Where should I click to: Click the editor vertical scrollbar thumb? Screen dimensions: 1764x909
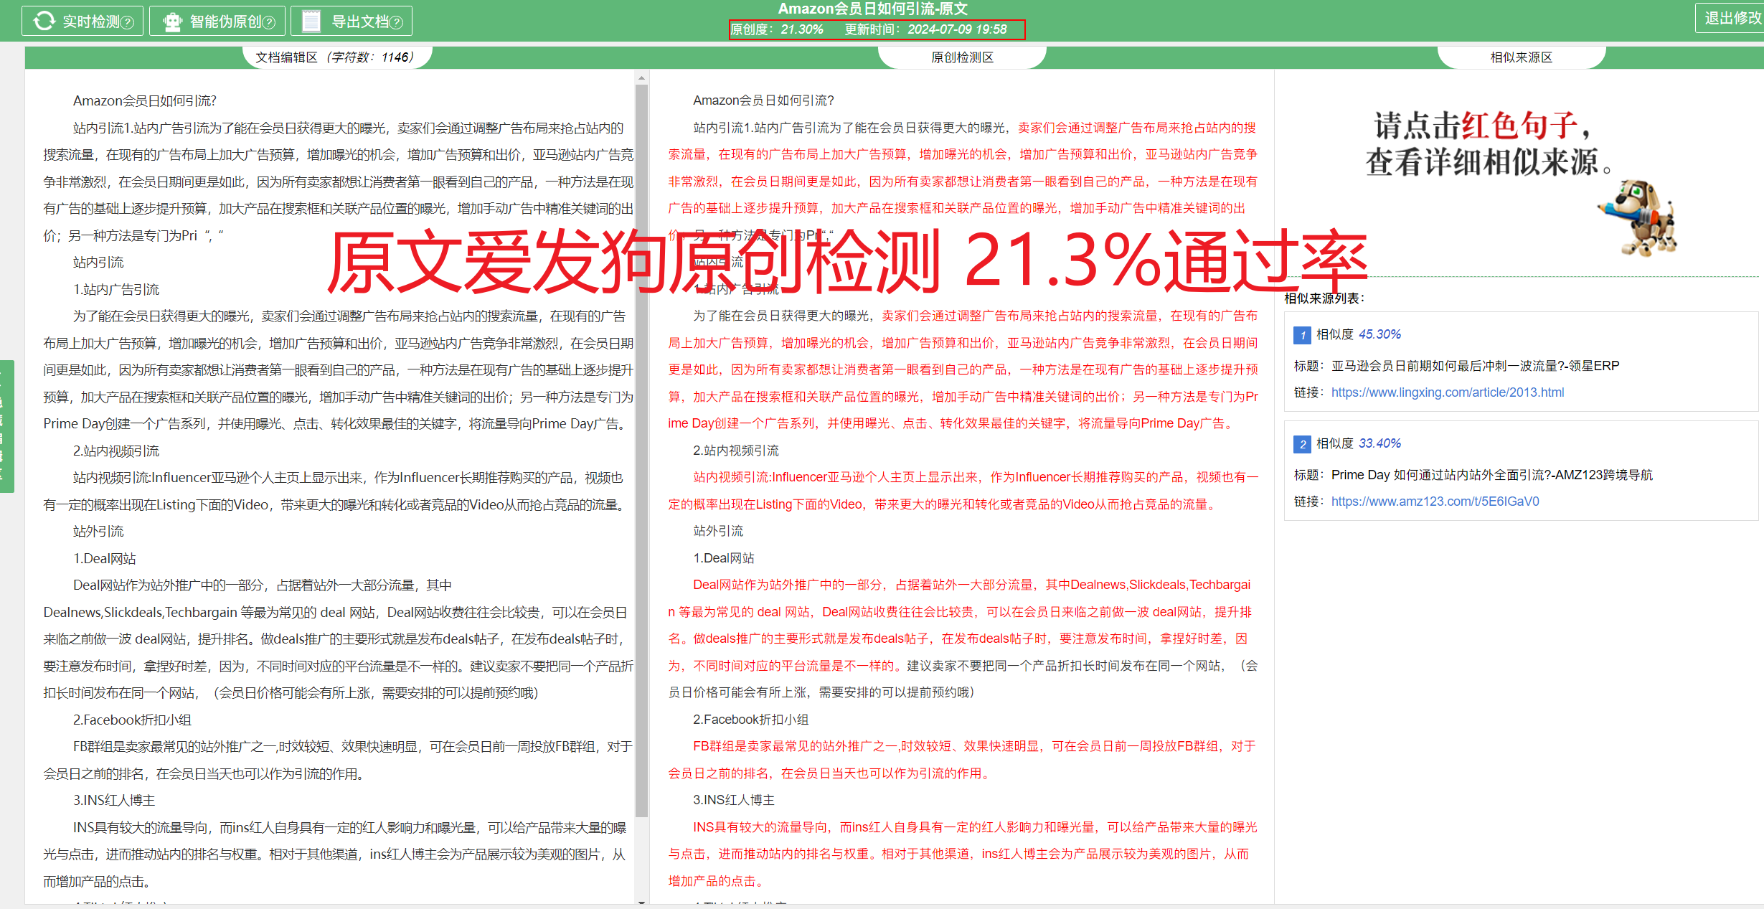(x=642, y=451)
